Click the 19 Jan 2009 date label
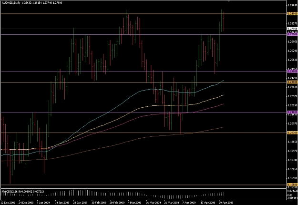This screenshot has width=298, height=205. 62,203
